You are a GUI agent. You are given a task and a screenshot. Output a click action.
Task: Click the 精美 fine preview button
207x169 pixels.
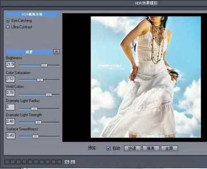point(151,148)
